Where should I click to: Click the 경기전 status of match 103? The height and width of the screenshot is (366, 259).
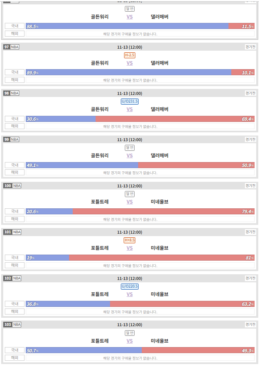(x=251, y=325)
